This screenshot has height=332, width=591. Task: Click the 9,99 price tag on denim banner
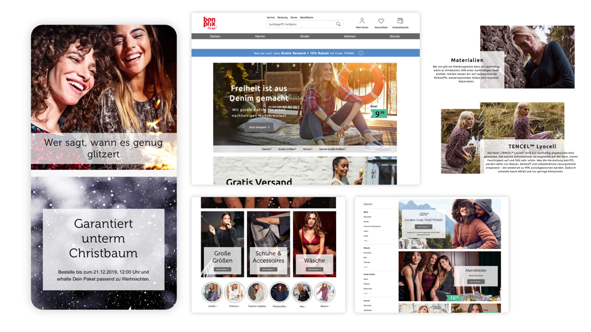[x=380, y=113]
